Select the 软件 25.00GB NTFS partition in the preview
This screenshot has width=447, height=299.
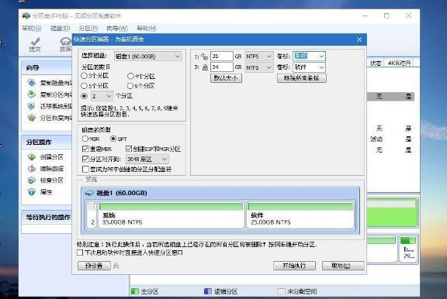point(300,215)
